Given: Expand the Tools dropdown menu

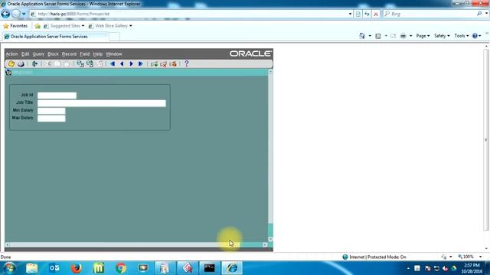Looking at the screenshot, I should [462, 36].
